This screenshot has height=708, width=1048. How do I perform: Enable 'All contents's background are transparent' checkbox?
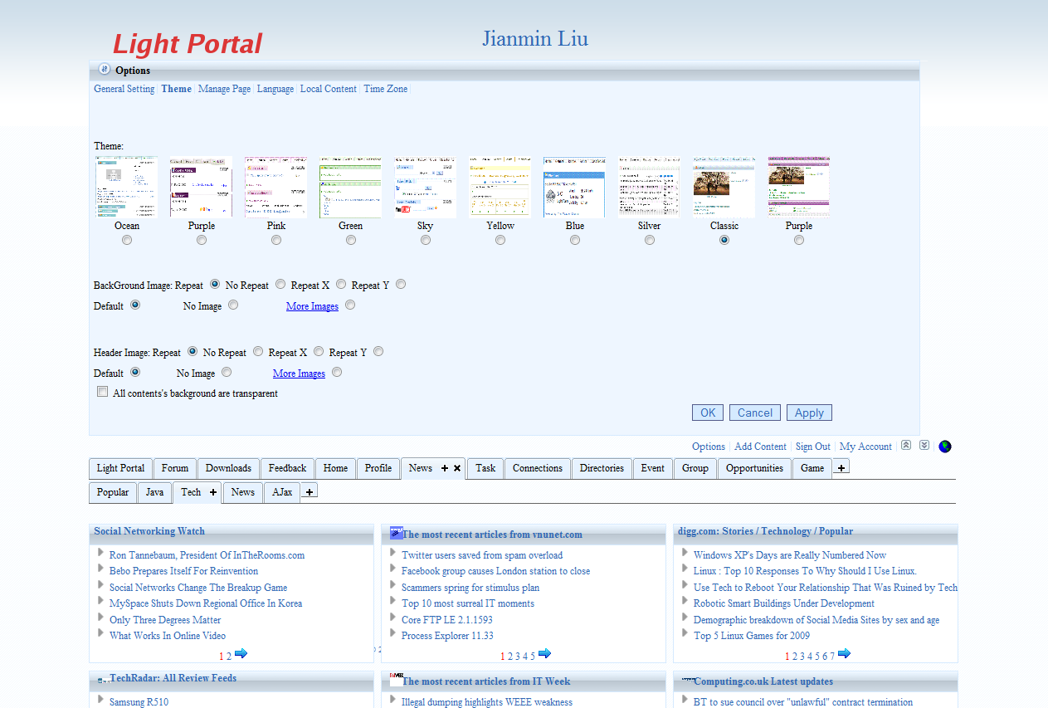[103, 392]
